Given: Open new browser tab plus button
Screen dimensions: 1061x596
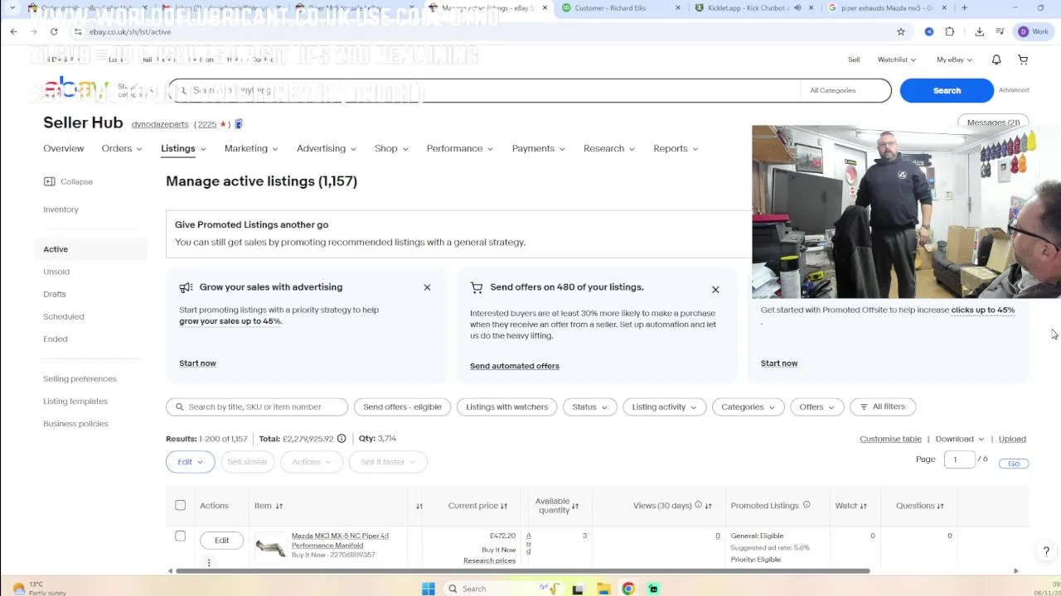Looking at the screenshot, I should pyautogui.click(x=964, y=7).
